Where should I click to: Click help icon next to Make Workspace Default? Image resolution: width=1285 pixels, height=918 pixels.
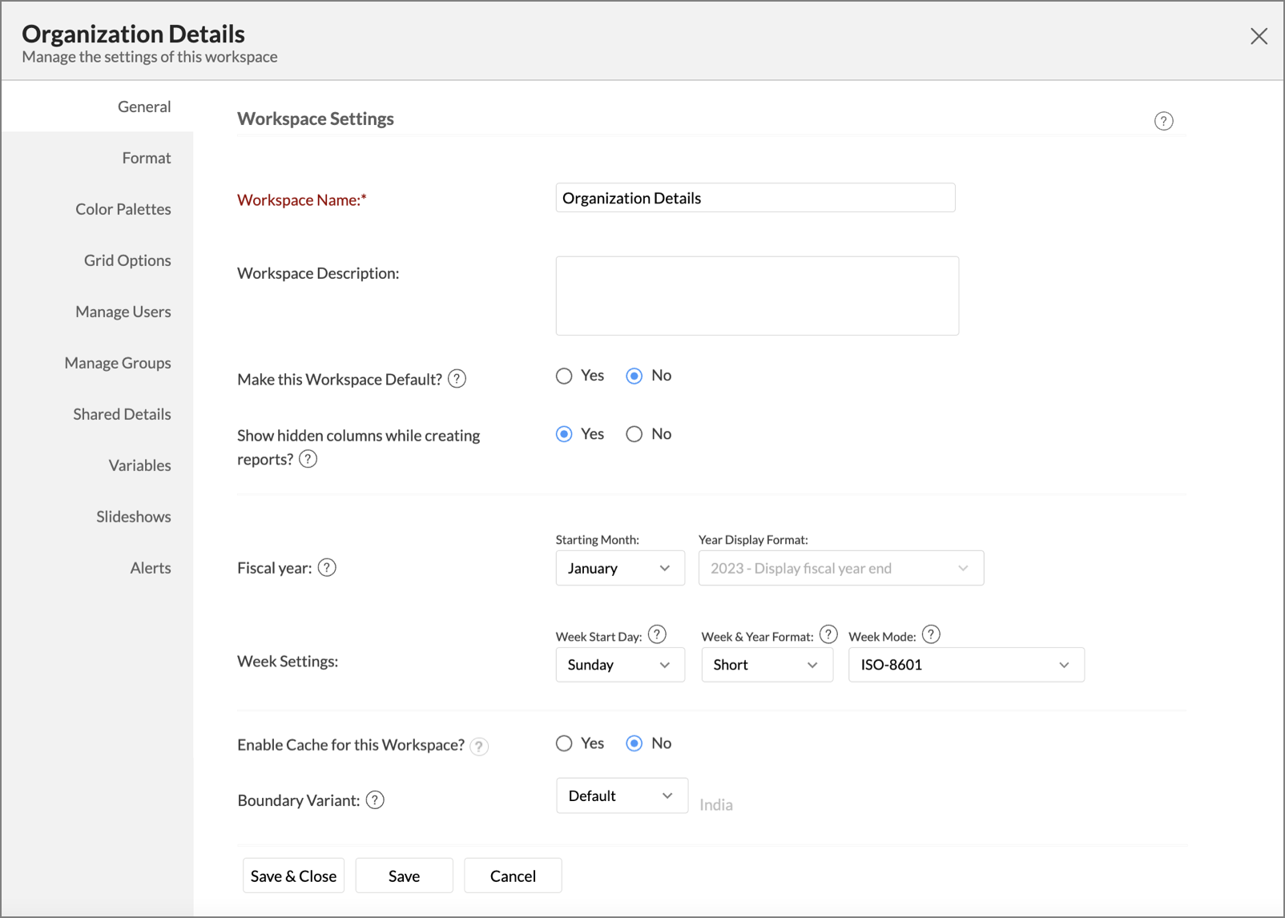(x=457, y=379)
